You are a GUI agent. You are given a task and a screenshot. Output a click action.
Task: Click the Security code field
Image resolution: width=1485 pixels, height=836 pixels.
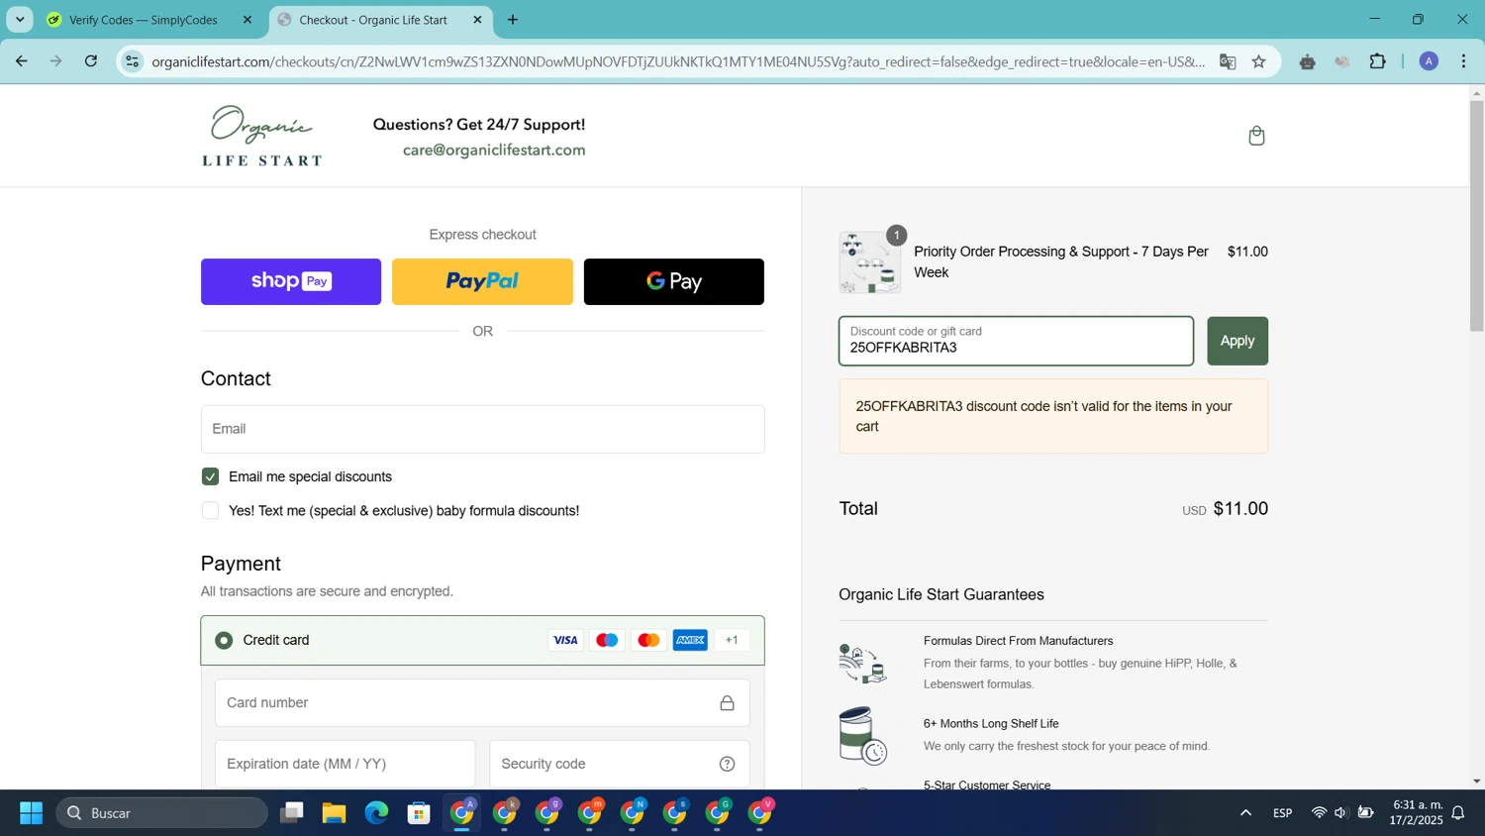(x=620, y=764)
